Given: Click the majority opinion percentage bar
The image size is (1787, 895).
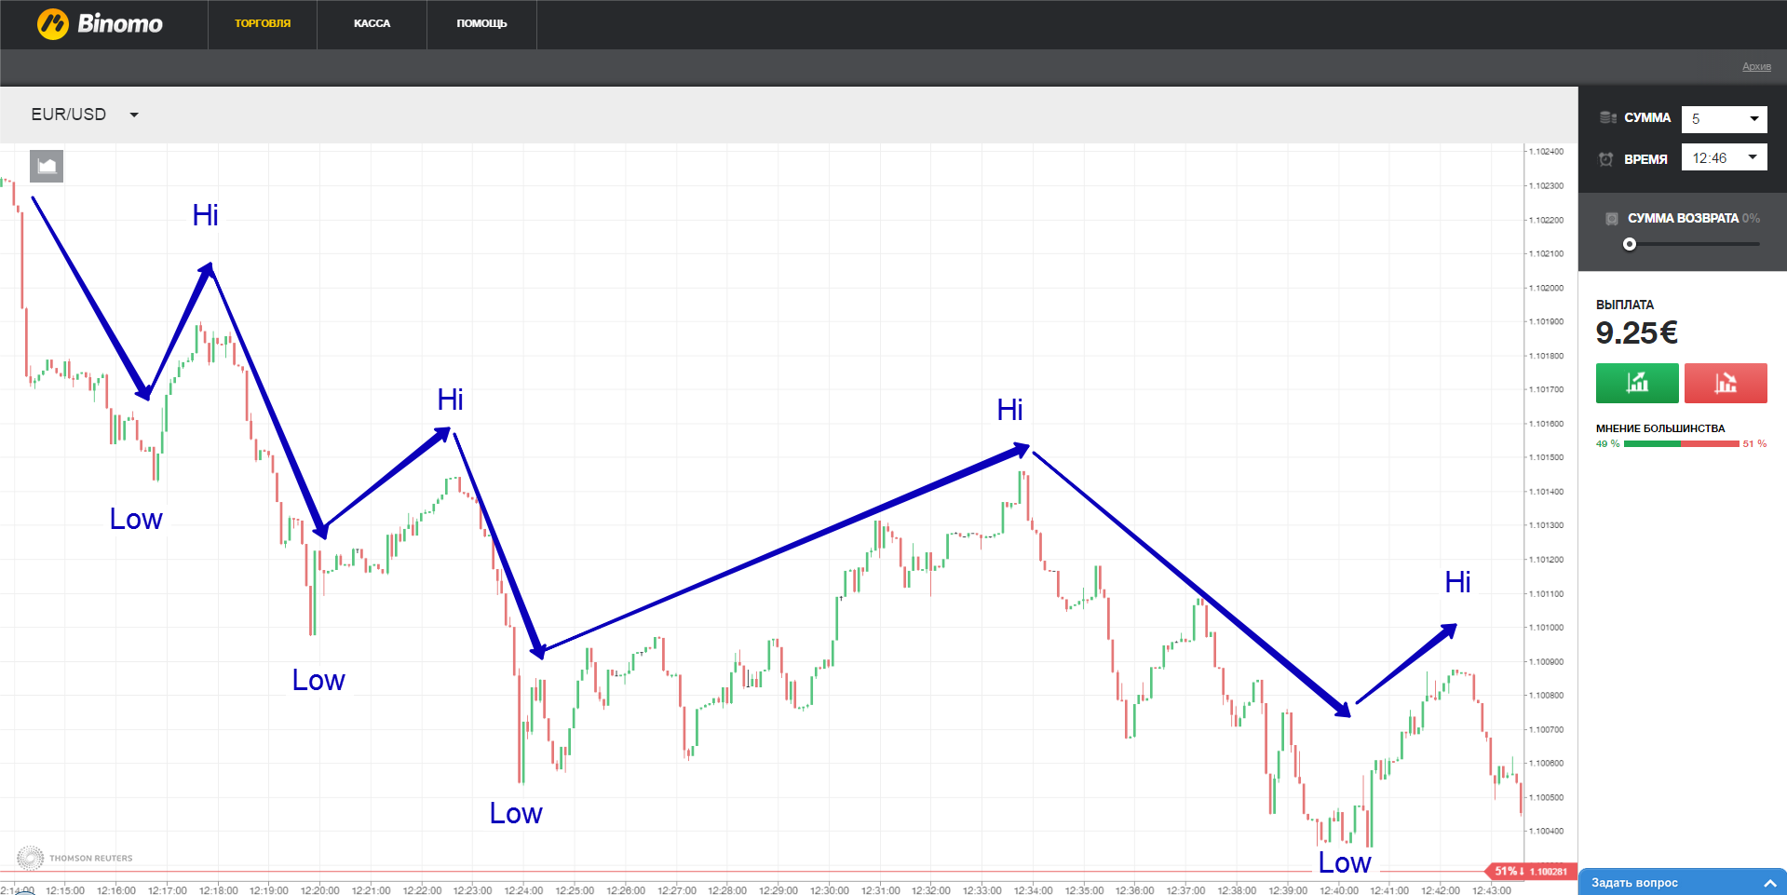Looking at the screenshot, I should tap(1681, 444).
